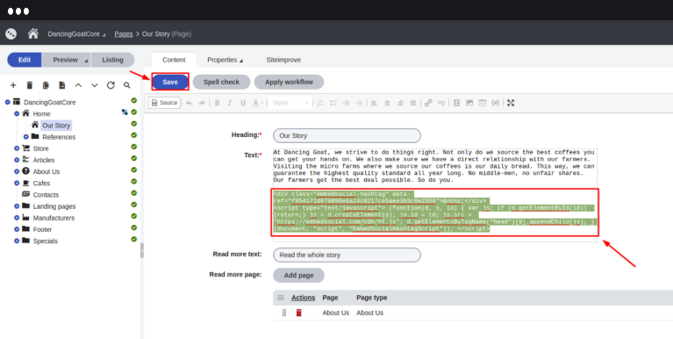
Task: Open the Styles dropdown
Action: pos(290,103)
